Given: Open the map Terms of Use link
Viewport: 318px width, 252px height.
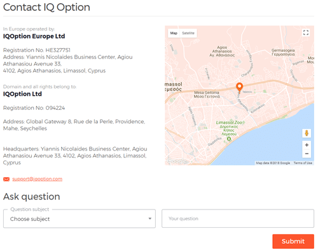Looking at the screenshot, I should click(x=303, y=163).
